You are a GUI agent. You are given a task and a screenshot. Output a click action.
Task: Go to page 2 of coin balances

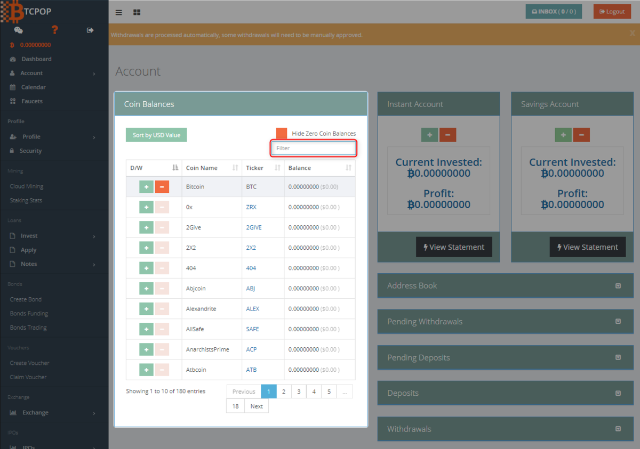[x=284, y=391]
